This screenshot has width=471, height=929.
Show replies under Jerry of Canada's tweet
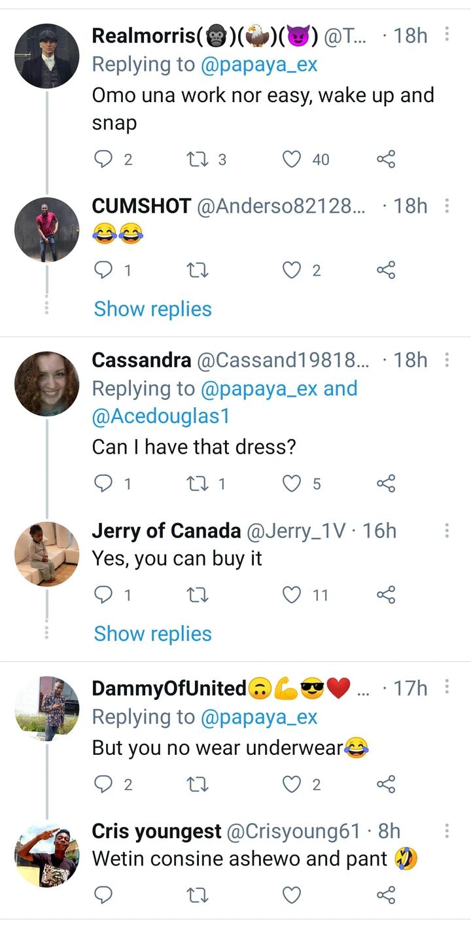[x=152, y=634]
